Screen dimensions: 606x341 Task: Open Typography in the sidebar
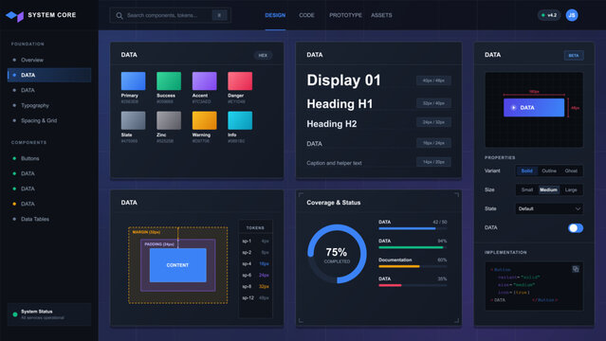[49, 105]
